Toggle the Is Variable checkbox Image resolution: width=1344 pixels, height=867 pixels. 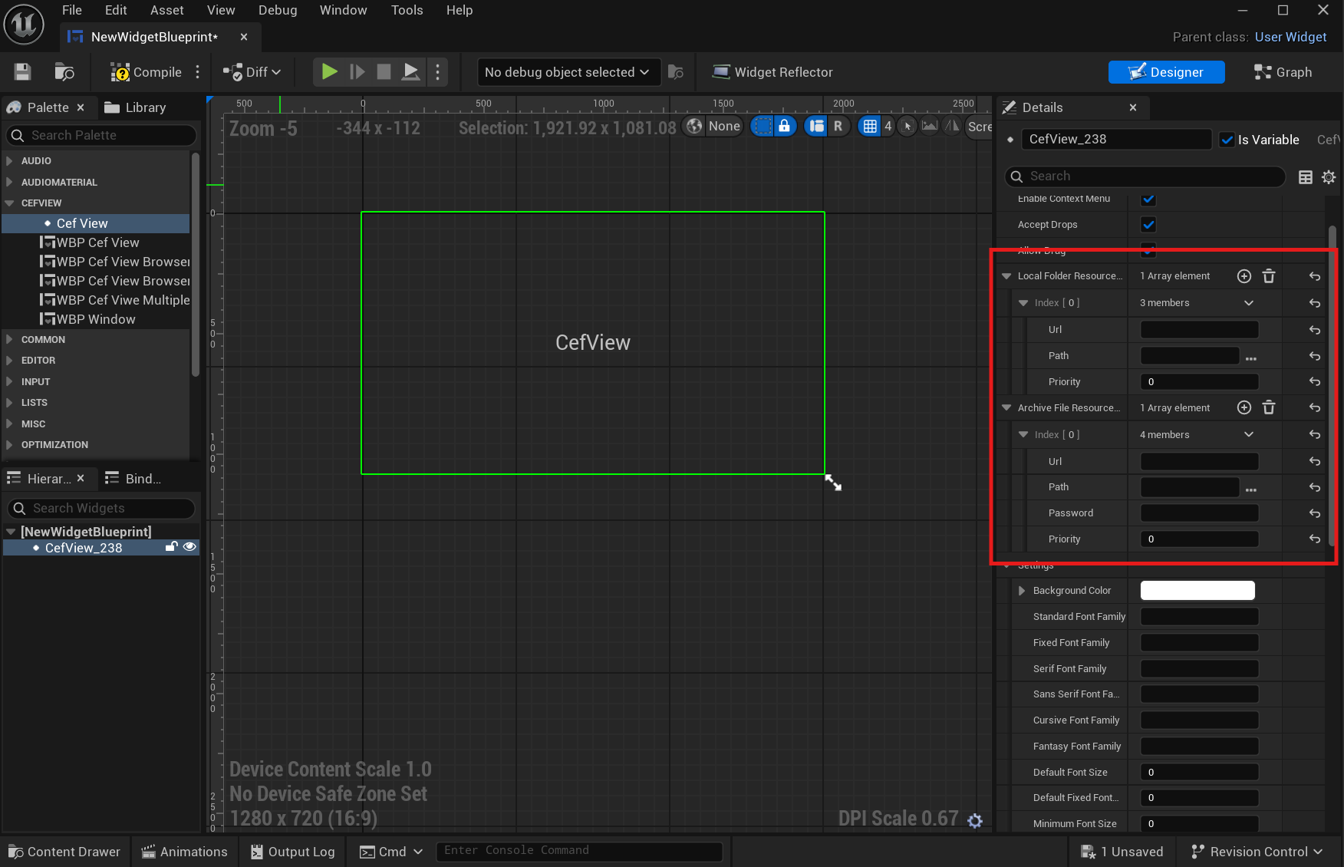[x=1227, y=140]
